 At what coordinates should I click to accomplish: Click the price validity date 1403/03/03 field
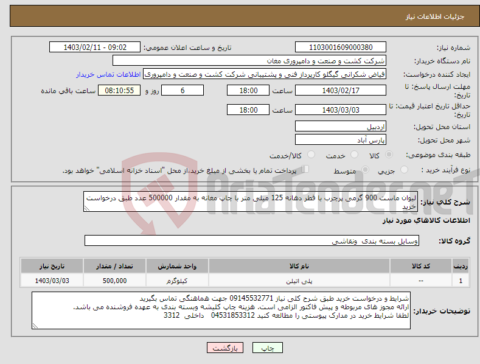(x=341, y=110)
